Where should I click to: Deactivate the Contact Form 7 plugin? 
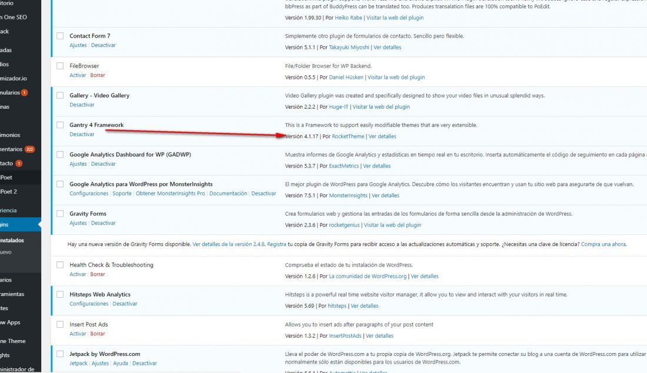pyautogui.click(x=103, y=45)
